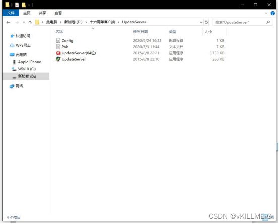The image size is (279, 224).
Task: Refresh the UpdateServer folder view
Action: point(206,22)
